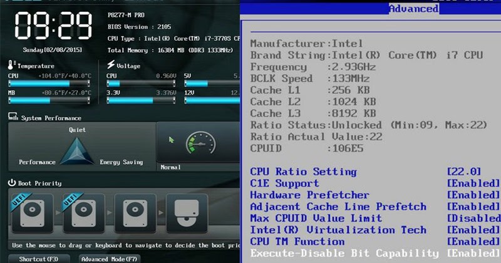The width and height of the screenshot is (501, 263).
Task: Change the CPU Ratio Setting value 22.0
Action: coord(464,172)
